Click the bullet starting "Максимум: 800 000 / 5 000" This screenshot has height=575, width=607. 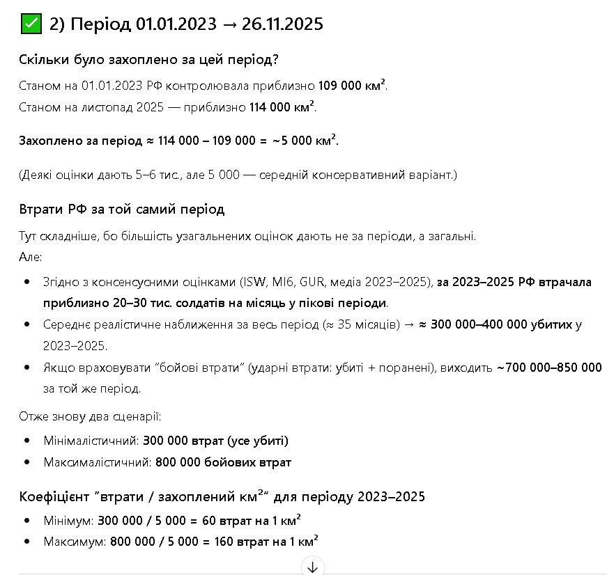tap(180, 541)
